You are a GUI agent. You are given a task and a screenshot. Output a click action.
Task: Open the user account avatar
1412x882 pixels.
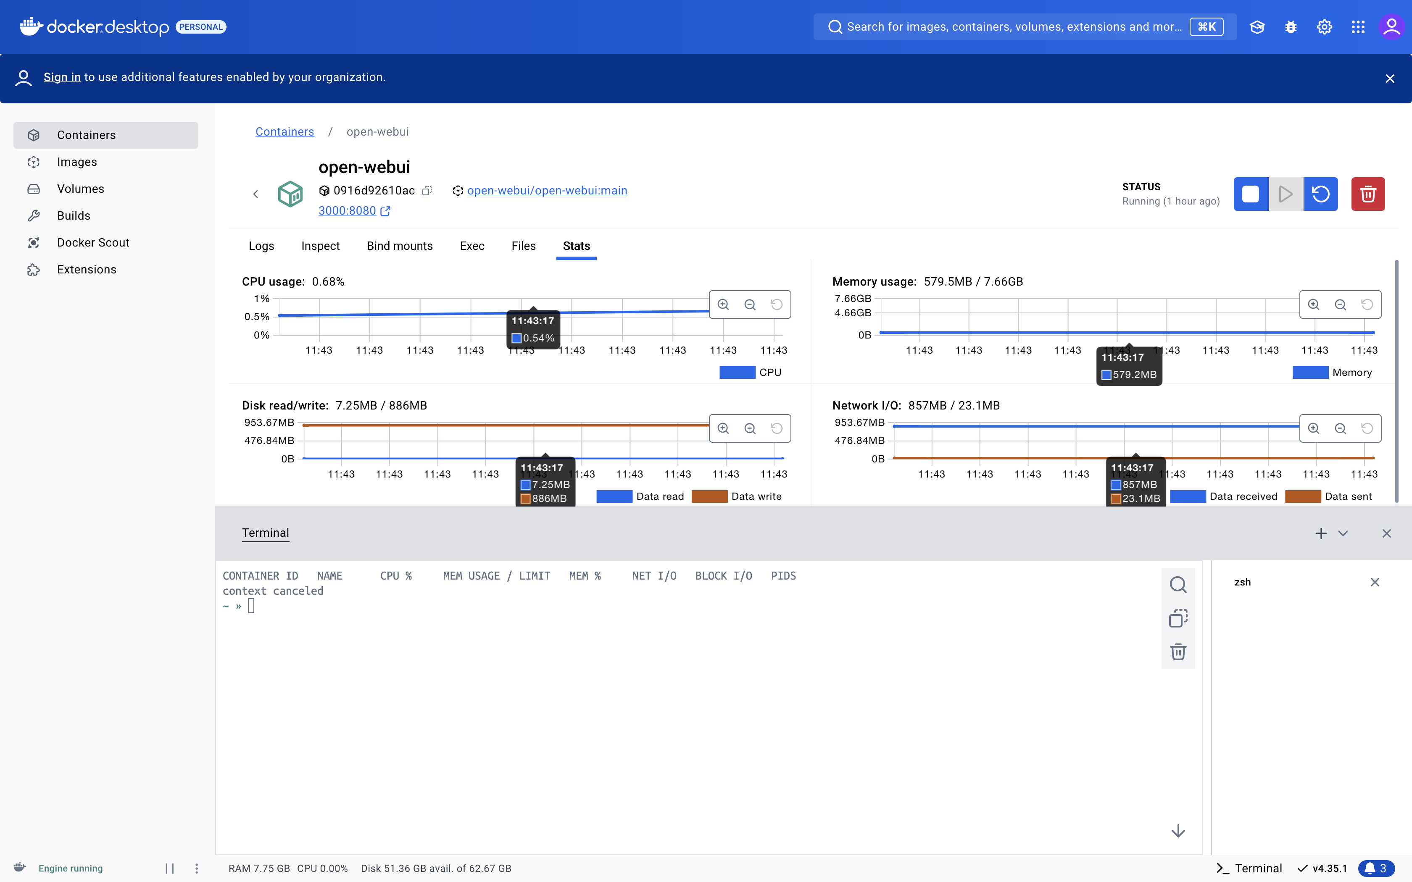[x=1391, y=27]
